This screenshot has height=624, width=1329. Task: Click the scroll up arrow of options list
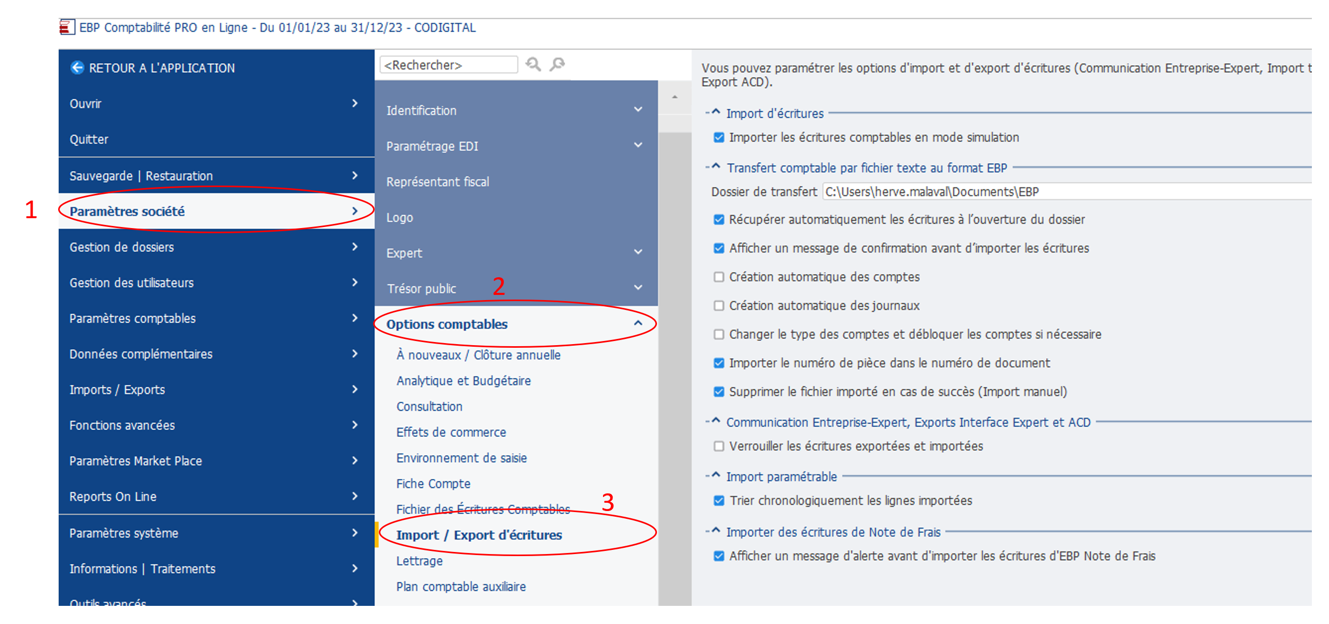(x=675, y=97)
